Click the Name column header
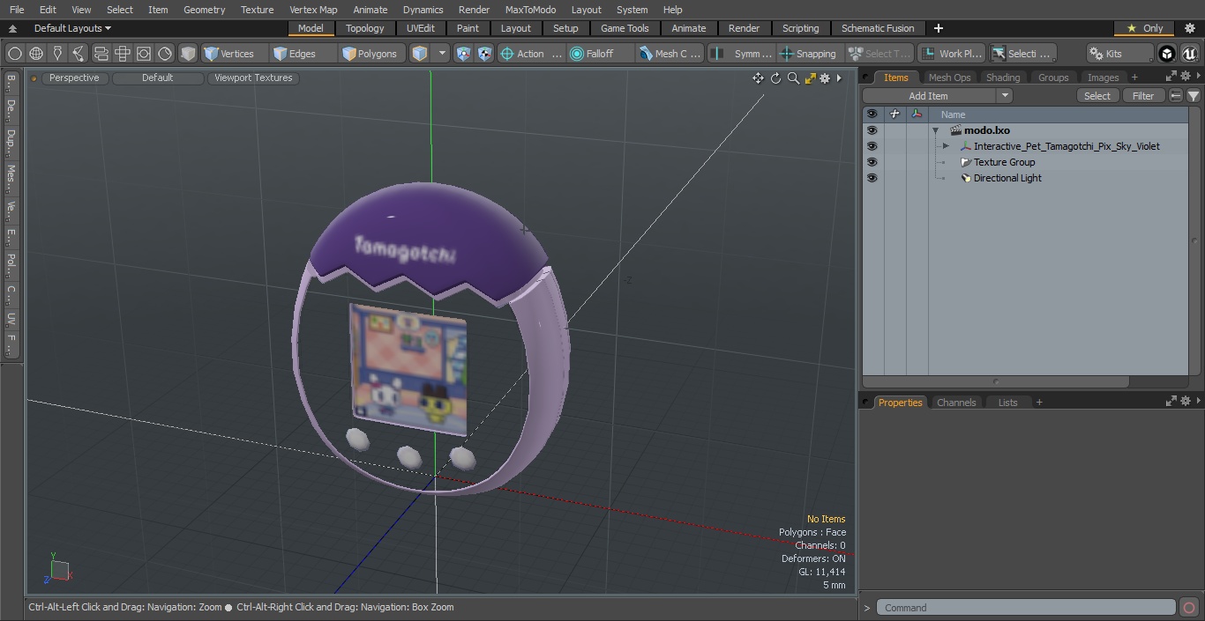 click(953, 115)
